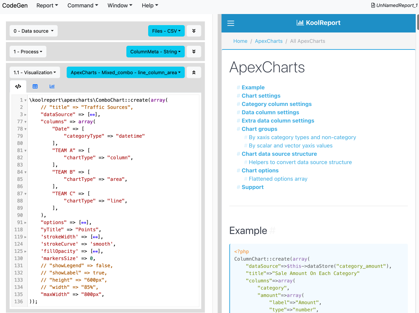
Task: Click the CodeGen brand title
Action: pos(15,5)
